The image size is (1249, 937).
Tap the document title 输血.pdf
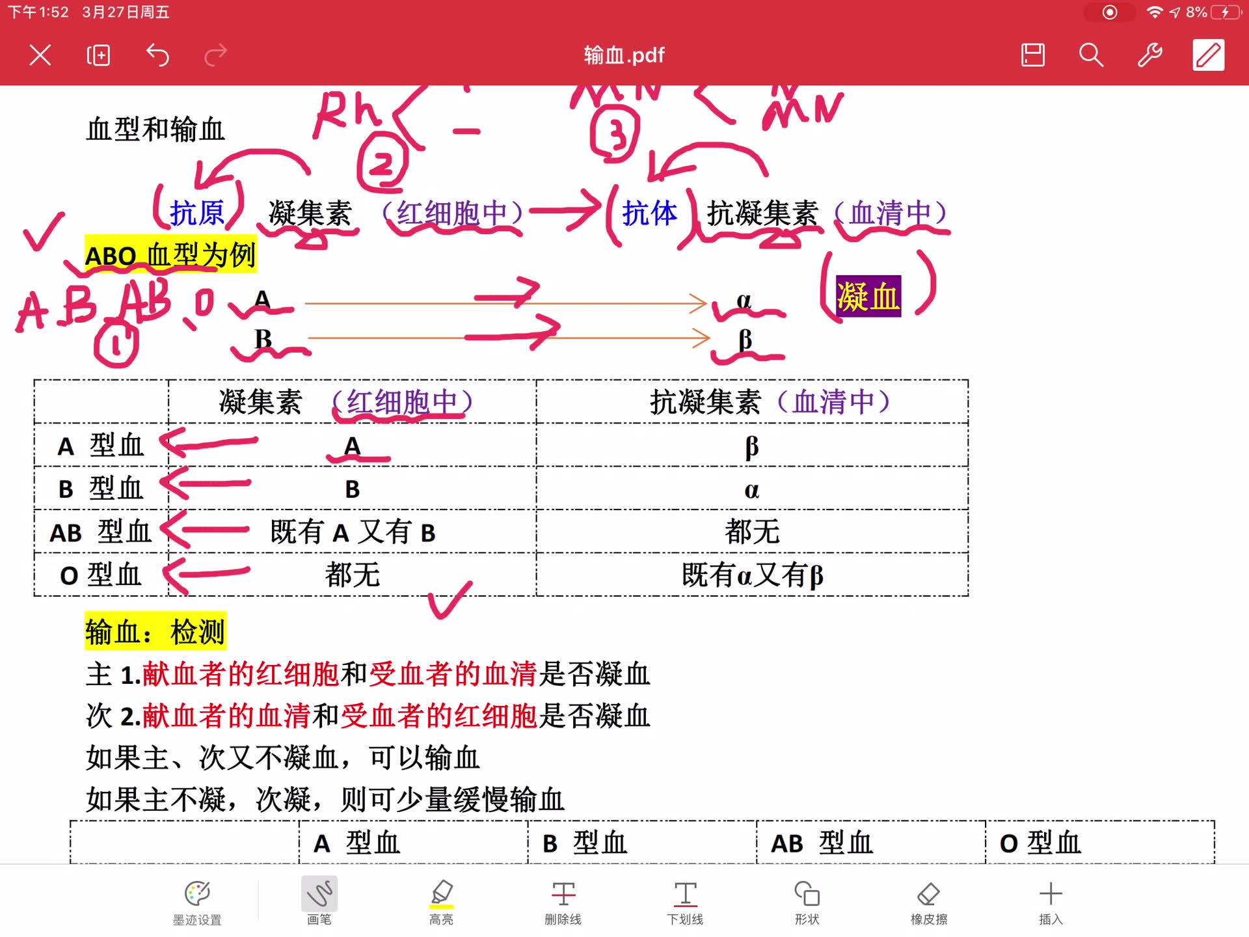(x=624, y=55)
